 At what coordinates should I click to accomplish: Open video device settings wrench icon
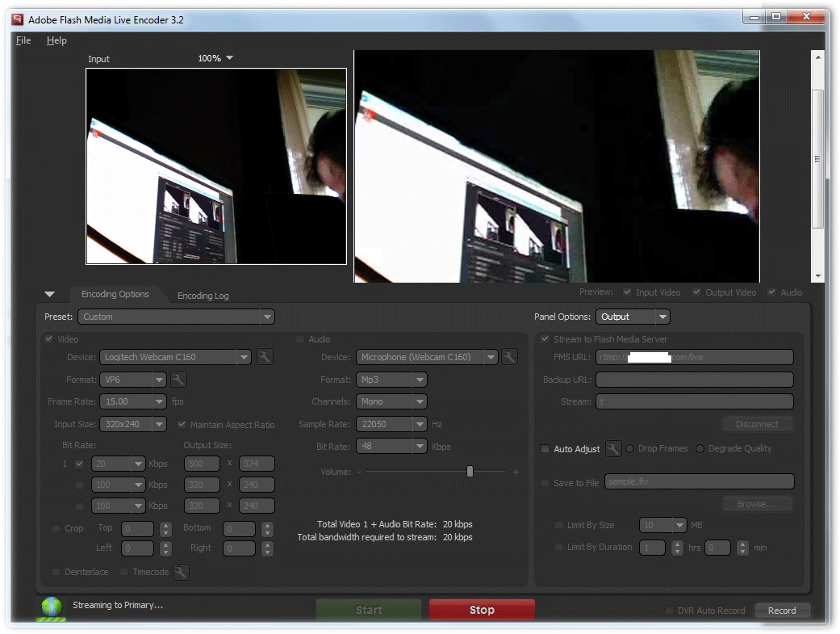[265, 357]
